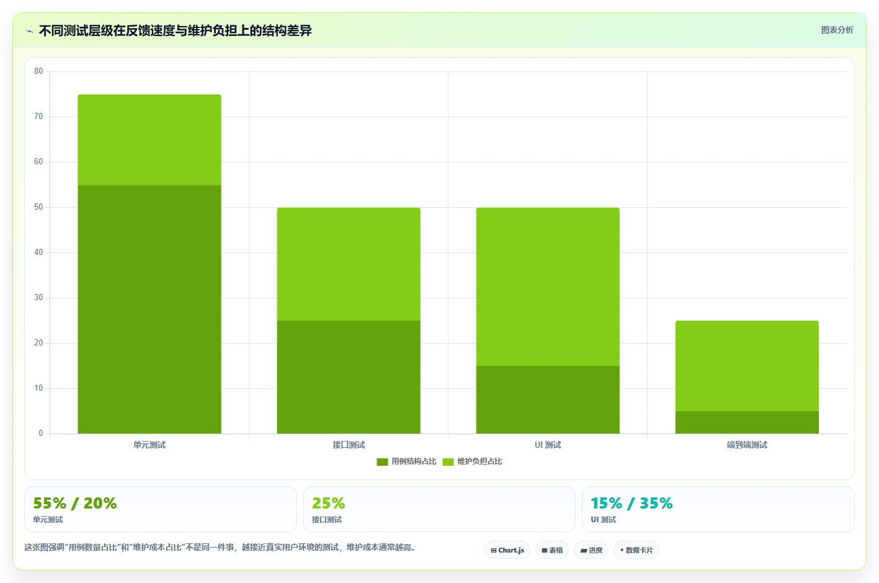Click the y-axis value 0
This screenshot has height=583, width=879.
pyautogui.click(x=41, y=434)
